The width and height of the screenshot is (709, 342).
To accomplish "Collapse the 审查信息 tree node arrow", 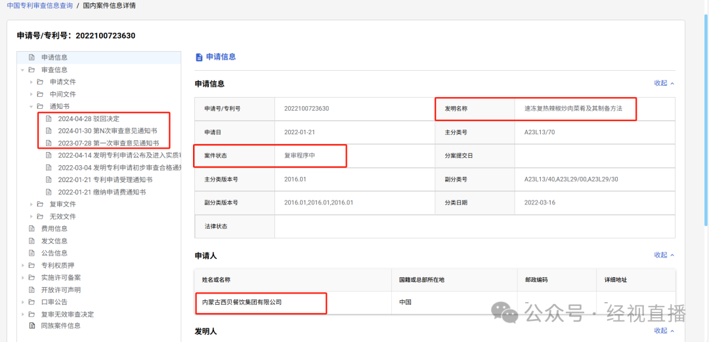I will (23, 70).
